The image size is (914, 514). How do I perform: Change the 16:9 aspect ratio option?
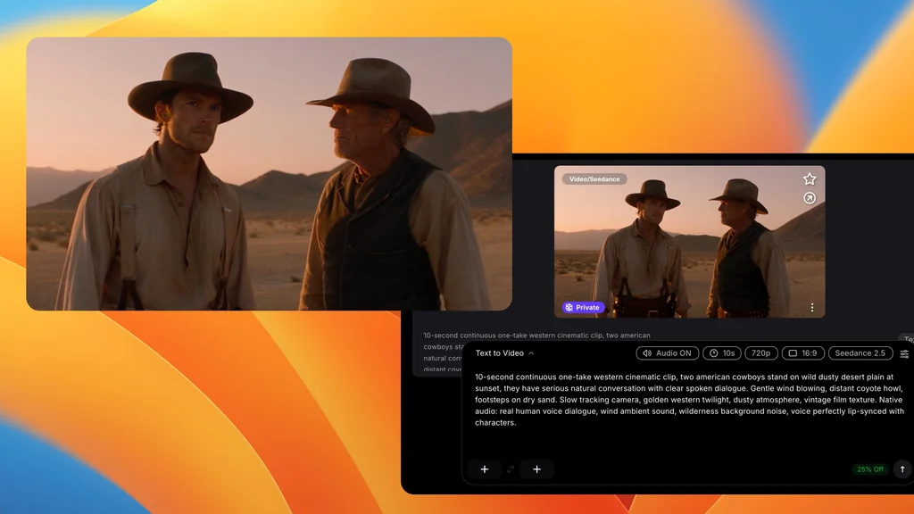(x=802, y=353)
